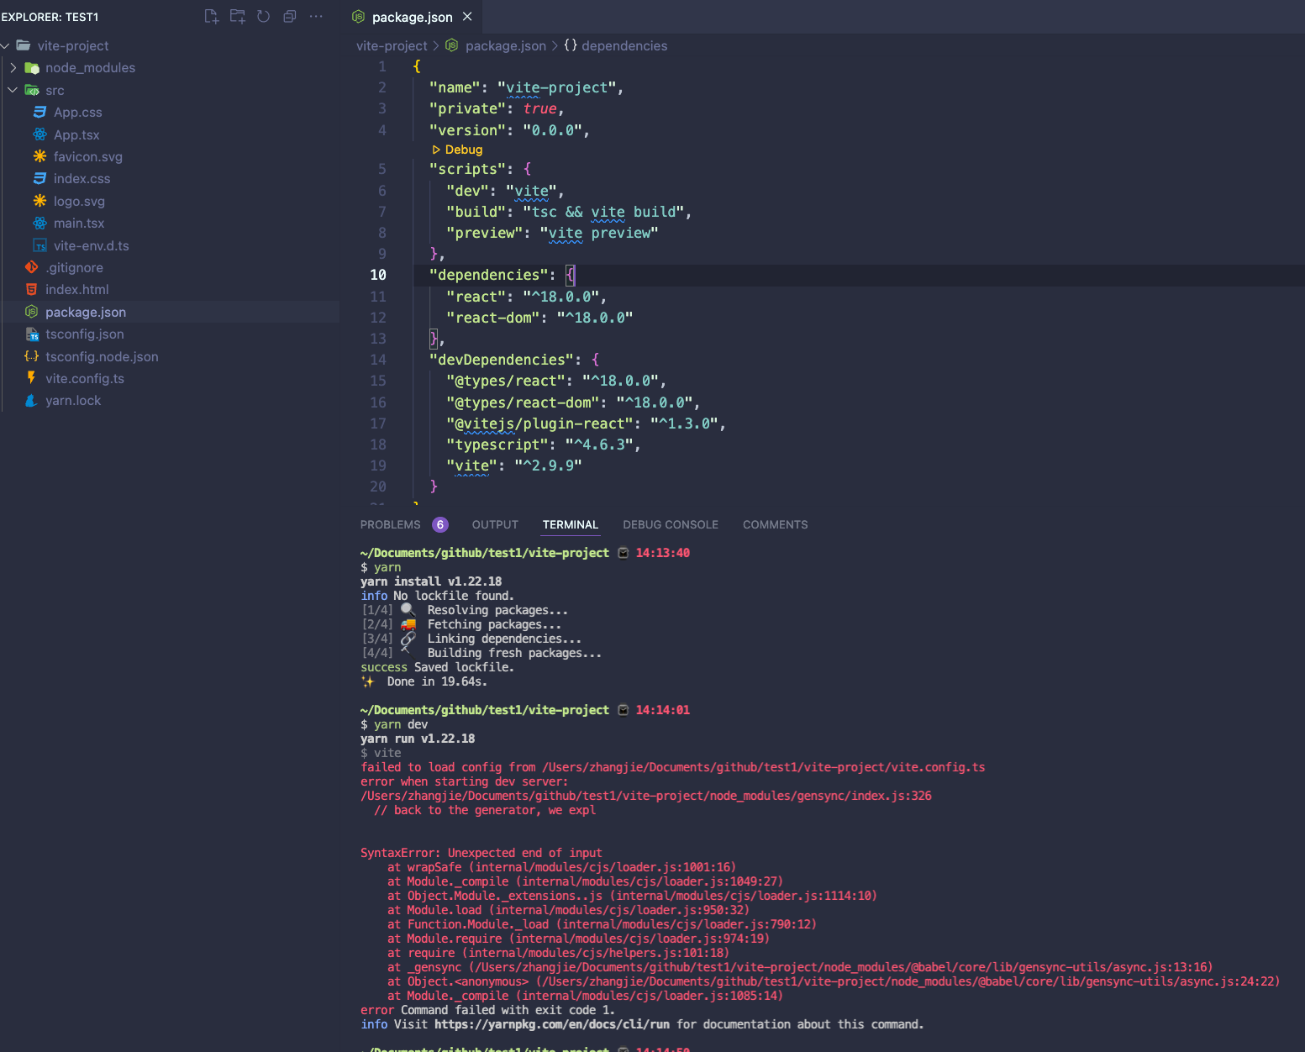This screenshot has width=1305, height=1052.
Task: Collapse all folders in Explorer
Action: [x=290, y=16]
